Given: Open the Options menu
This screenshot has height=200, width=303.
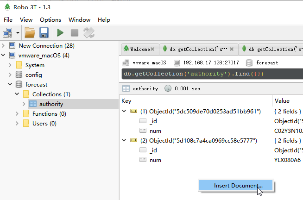Looking at the screenshot, I should (x=50, y=20).
